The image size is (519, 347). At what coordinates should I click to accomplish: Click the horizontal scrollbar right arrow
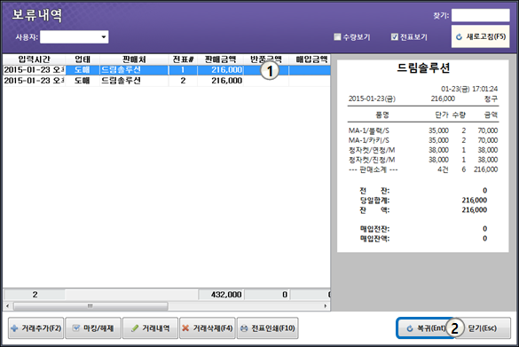(326, 306)
